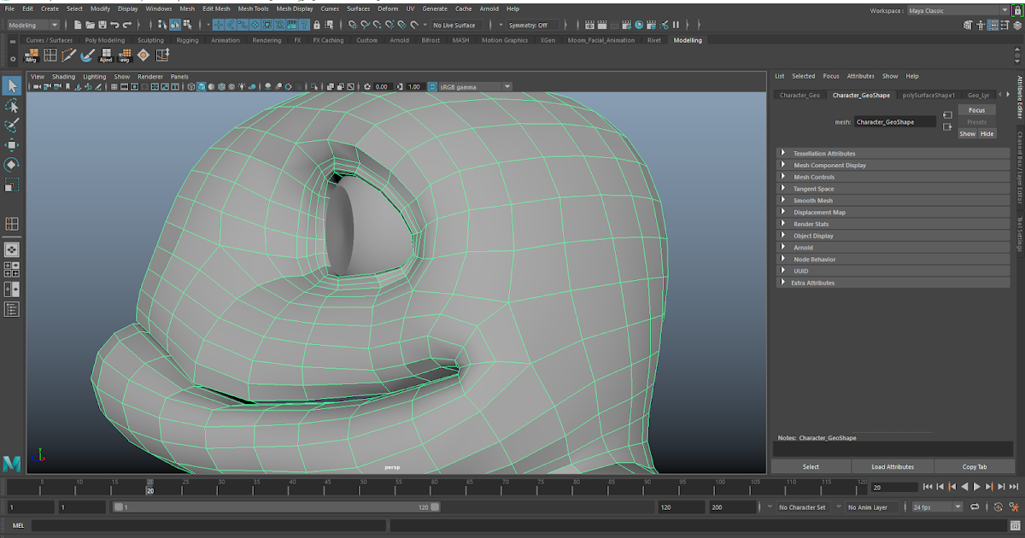Select the arrow Select tool in toolbox
This screenshot has width=1025, height=538.
(12, 85)
